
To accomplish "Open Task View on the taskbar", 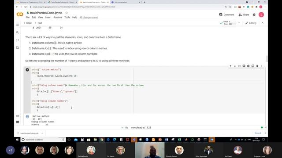I will click(x=69, y=140).
